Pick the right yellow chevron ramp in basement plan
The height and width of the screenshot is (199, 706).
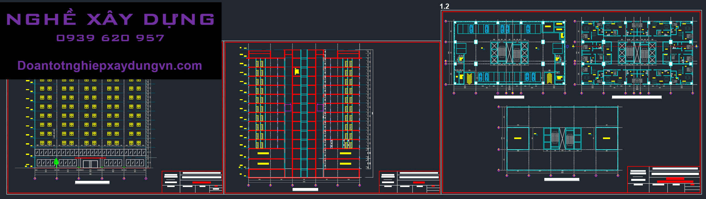[549, 78]
